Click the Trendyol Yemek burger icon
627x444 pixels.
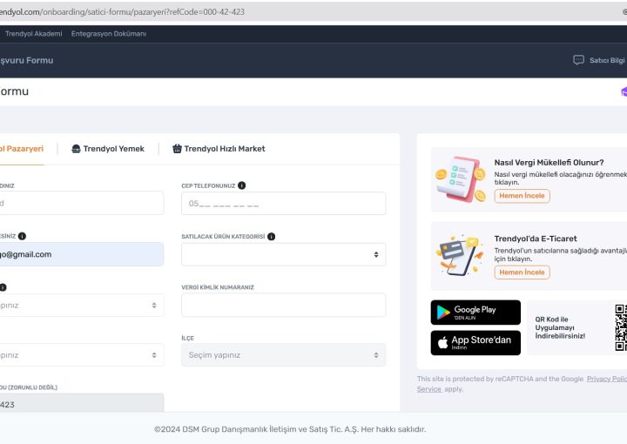pyautogui.click(x=76, y=149)
